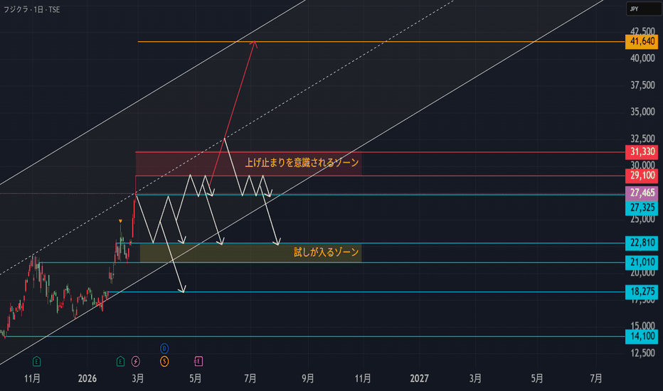This screenshot has height=391, width=663.
Task: Select the red 29,100 price label
Action: click(642, 176)
